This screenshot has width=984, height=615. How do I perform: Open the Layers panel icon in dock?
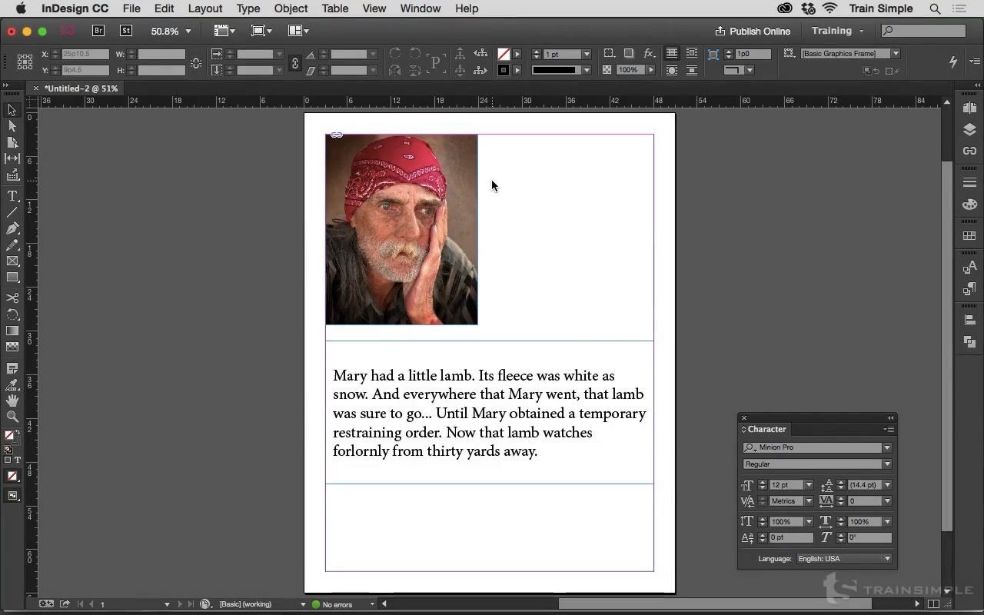point(969,129)
